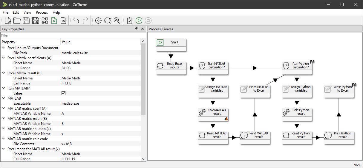This screenshot has width=363, height=168.
Task: Close the Key Properties panel
Action: [x=143, y=29]
